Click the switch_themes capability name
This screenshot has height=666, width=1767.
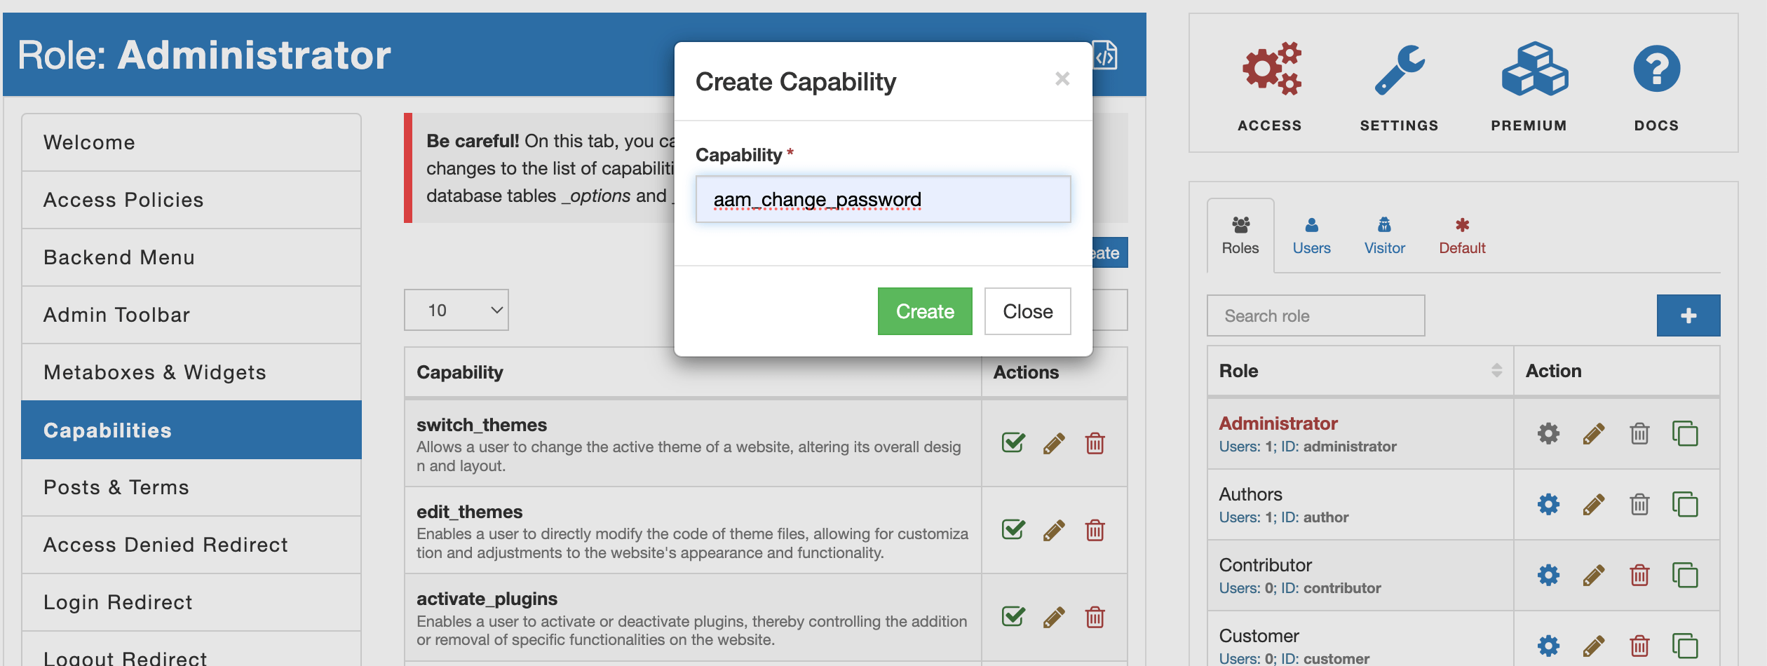482,425
